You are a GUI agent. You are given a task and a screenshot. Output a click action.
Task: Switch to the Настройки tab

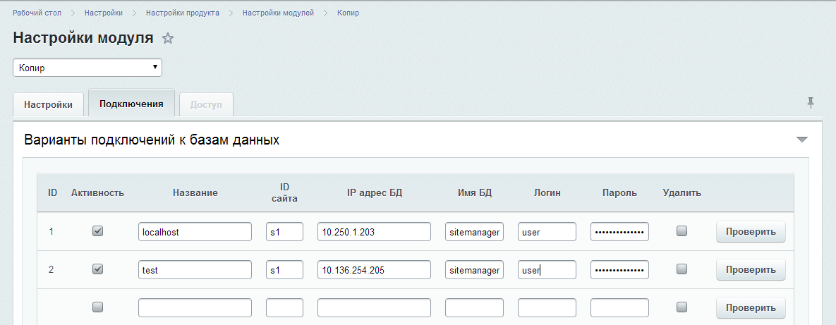click(48, 104)
